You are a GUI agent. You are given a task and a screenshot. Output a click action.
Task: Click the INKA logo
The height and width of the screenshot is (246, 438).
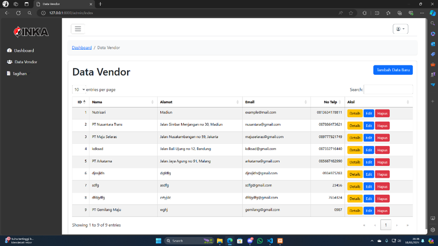point(31,32)
